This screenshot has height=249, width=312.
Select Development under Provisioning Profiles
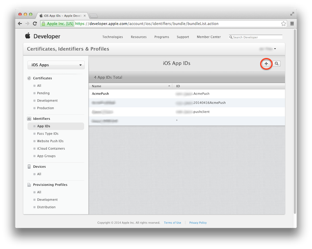47,200
